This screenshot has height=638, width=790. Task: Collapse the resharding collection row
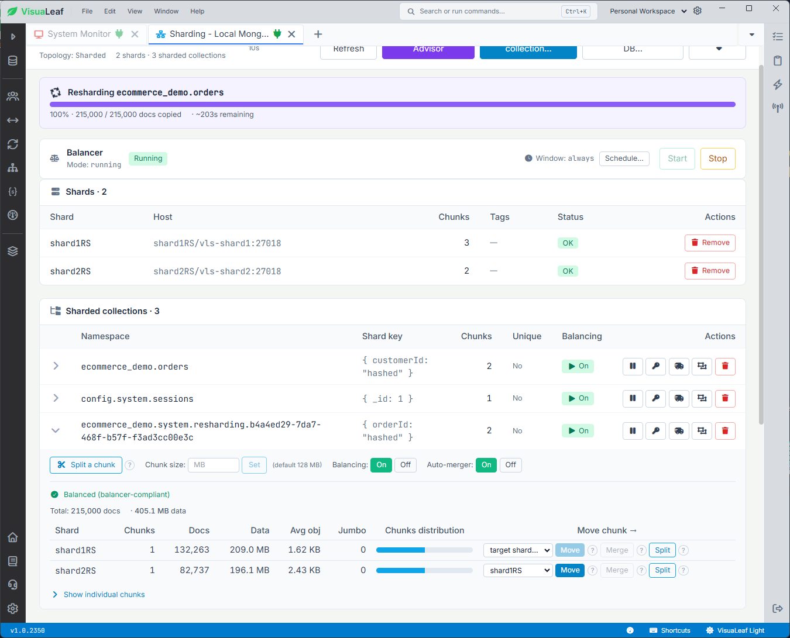[56, 430]
